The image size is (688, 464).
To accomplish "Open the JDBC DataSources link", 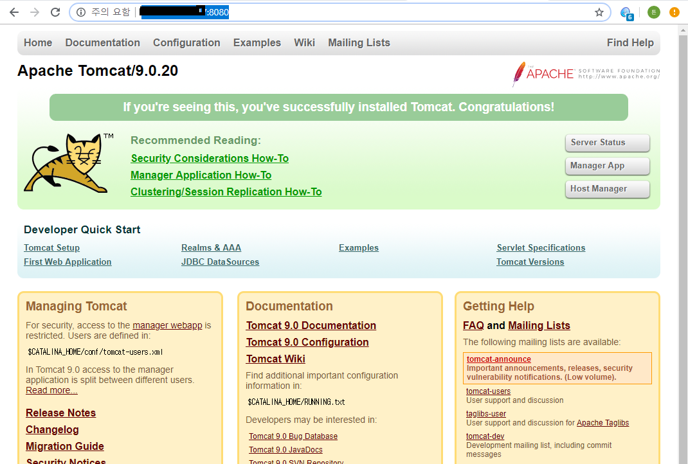I will [221, 262].
